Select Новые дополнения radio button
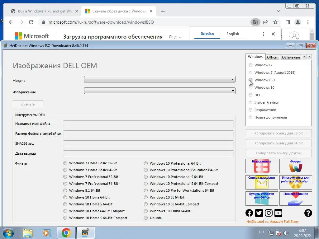Viewport: 319px width, 239px height. (250, 117)
